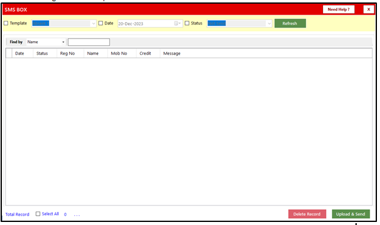Image resolution: width=380 pixels, height=225 pixels.
Task: Click the green Refresh button
Action: tap(290, 23)
